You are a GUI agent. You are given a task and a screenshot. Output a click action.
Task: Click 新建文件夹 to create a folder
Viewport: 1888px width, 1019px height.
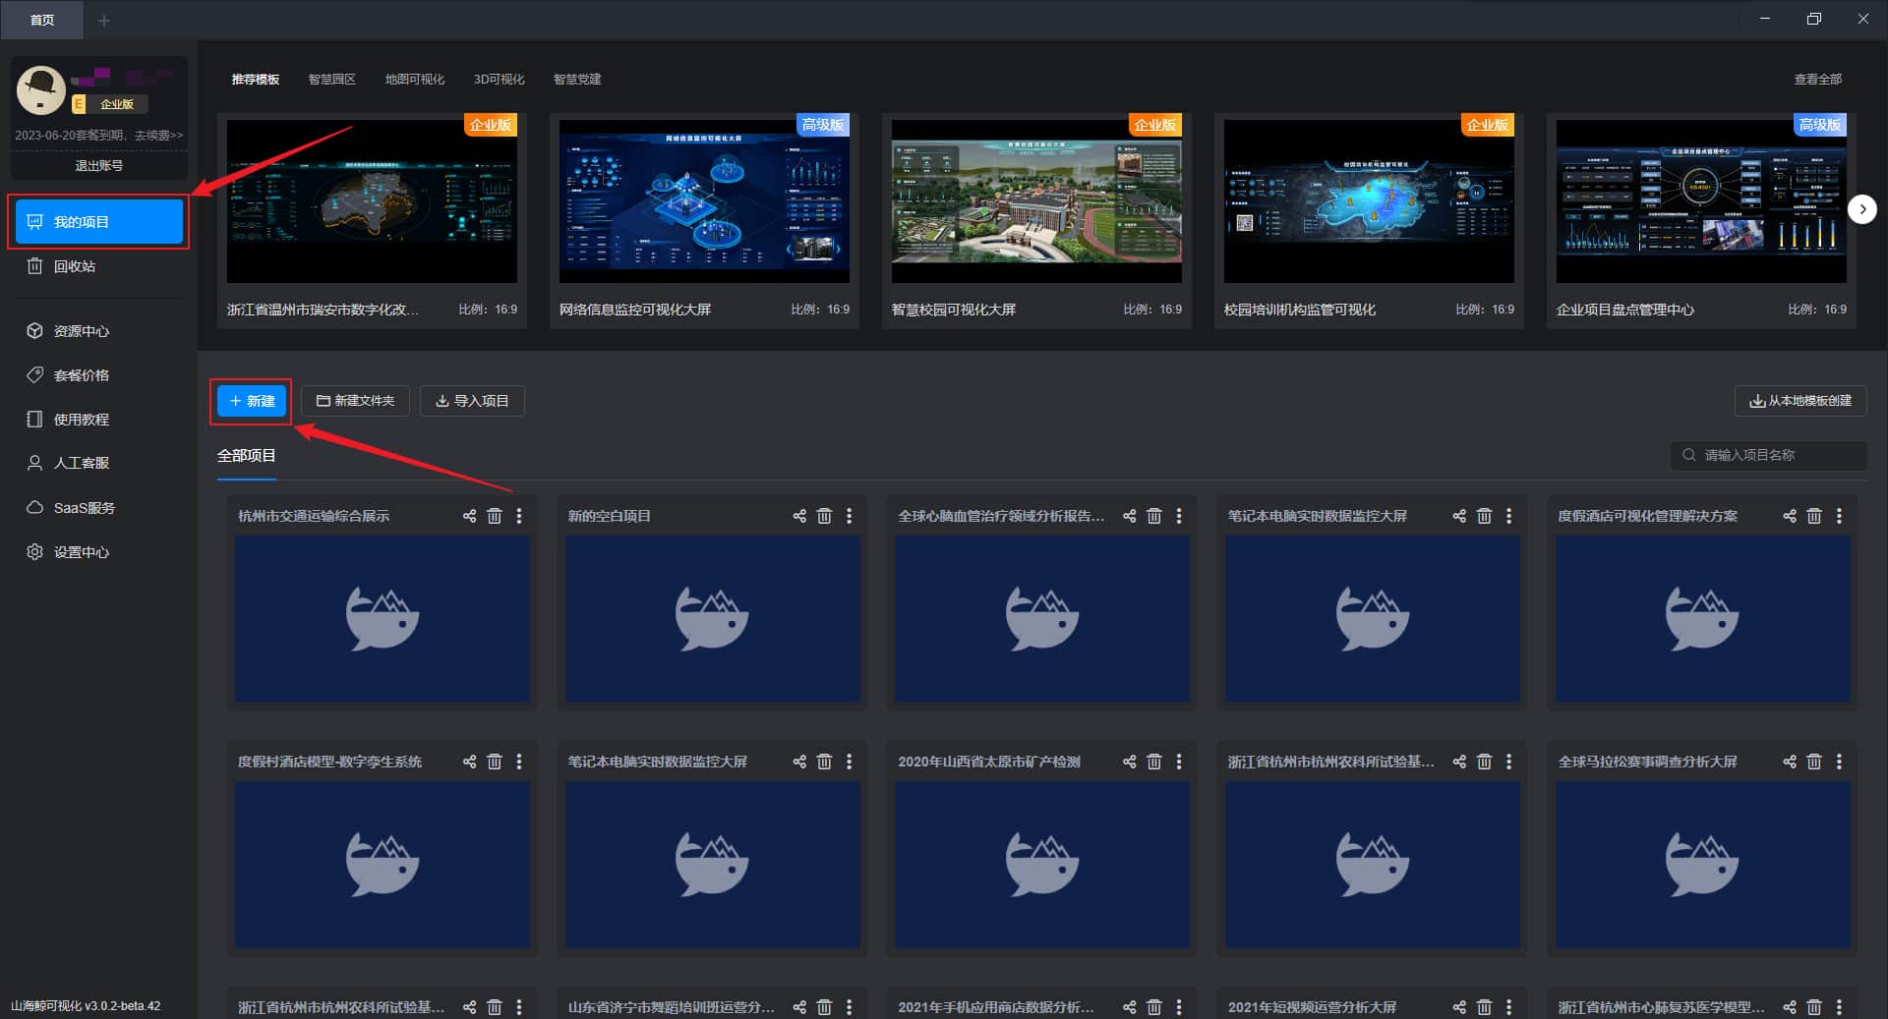coord(355,401)
